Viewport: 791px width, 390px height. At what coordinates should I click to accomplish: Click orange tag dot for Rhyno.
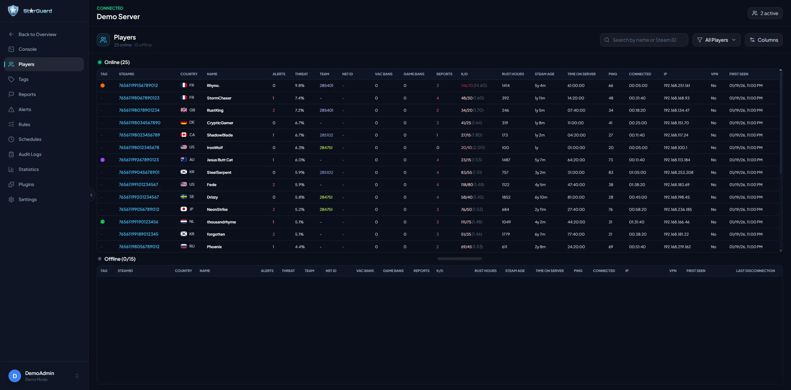click(x=102, y=86)
